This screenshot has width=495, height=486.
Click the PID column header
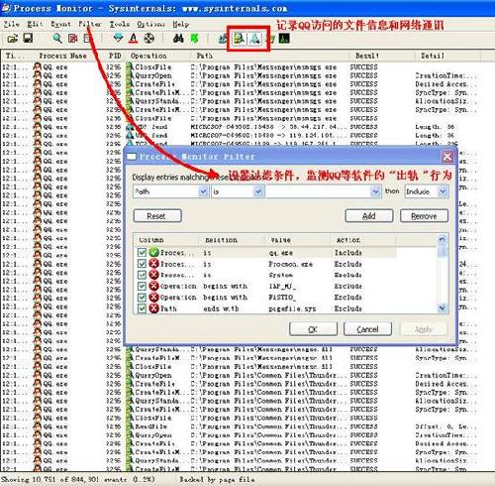[x=115, y=56]
